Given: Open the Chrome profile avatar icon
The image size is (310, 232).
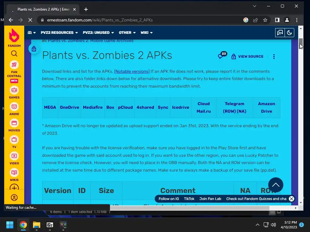Looking at the screenshot, I should (x=287, y=20).
